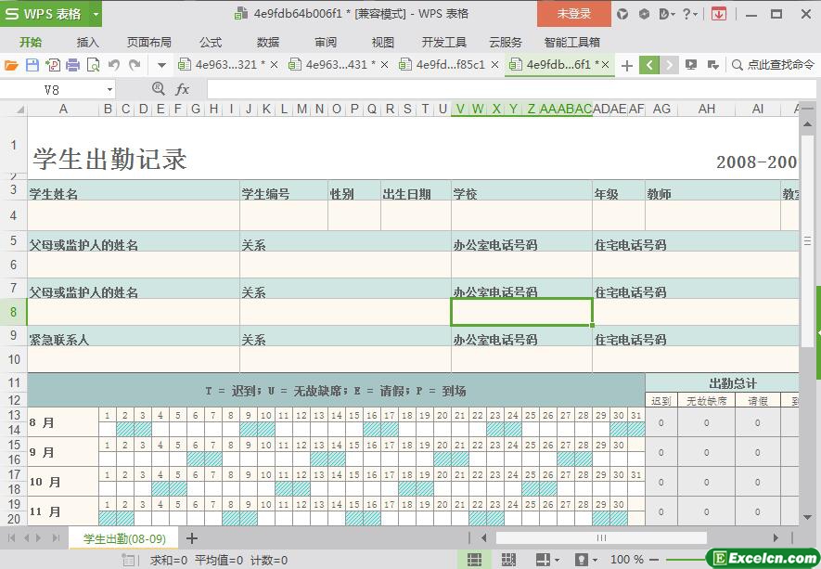Expand the quick access toolbar dropdown
The width and height of the screenshot is (821, 569).
click(161, 65)
